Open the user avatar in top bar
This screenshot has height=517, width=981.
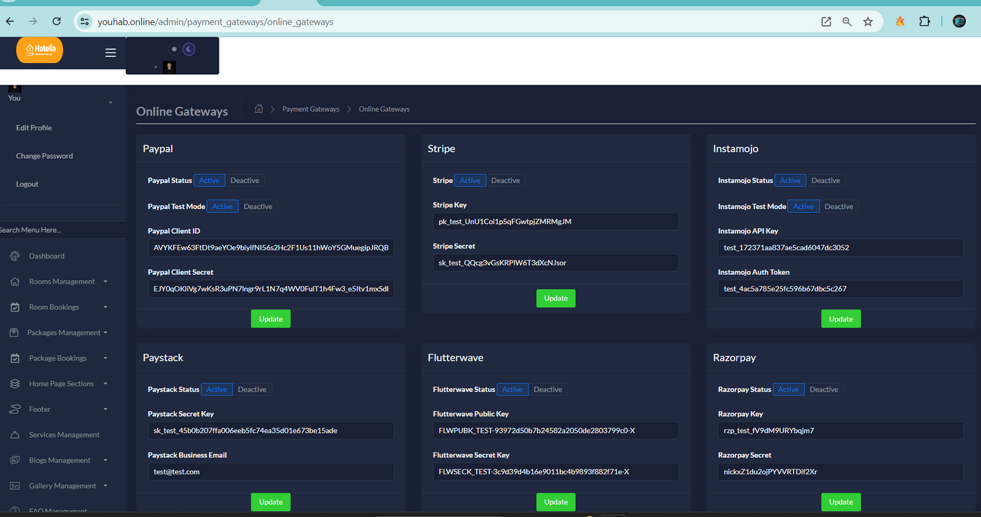tap(170, 67)
